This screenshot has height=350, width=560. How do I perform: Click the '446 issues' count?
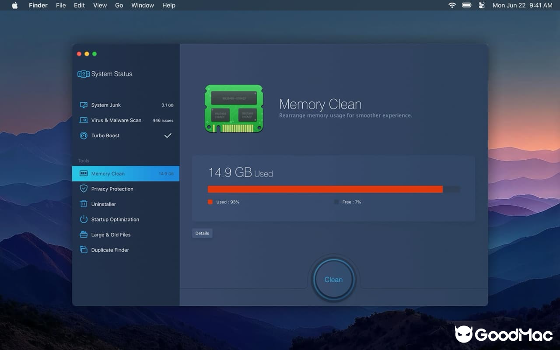(163, 120)
